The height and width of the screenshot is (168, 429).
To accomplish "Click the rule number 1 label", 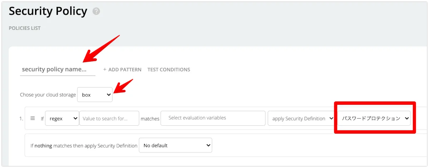I will (x=21, y=119).
